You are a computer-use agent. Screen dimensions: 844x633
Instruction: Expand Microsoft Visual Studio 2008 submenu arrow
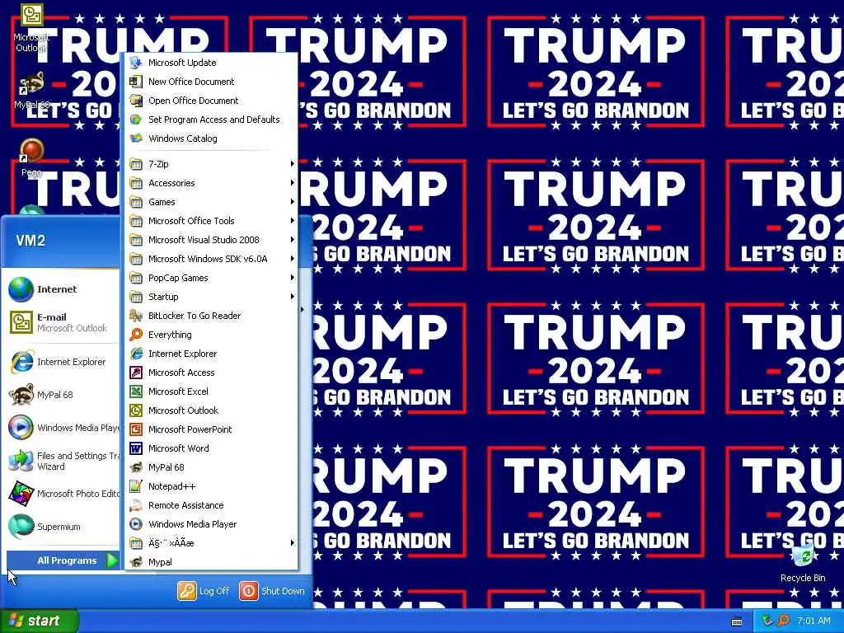click(293, 240)
